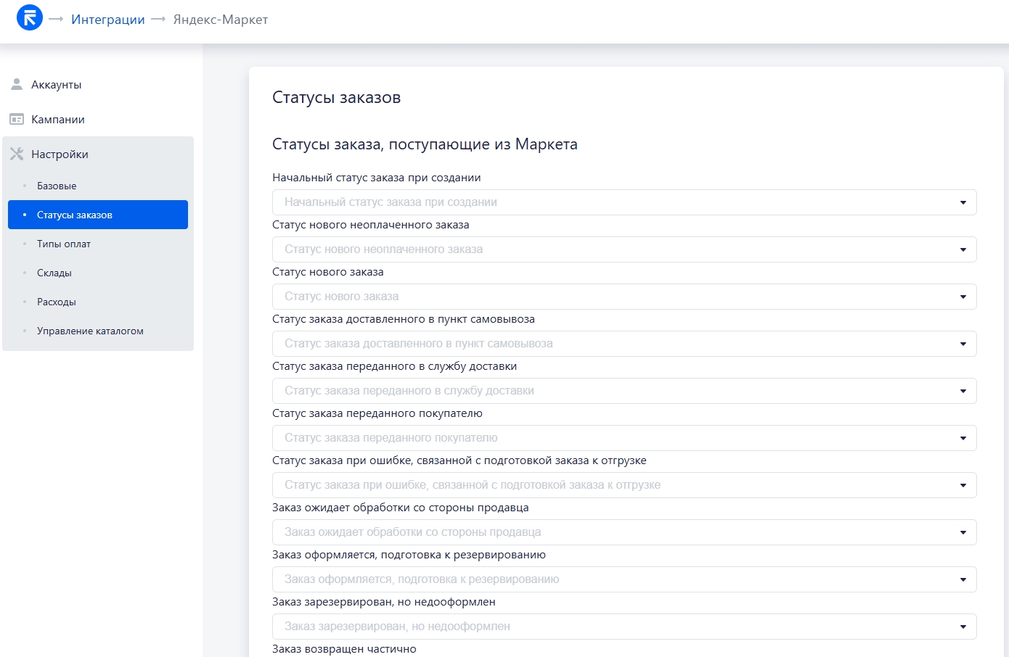The image size is (1009, 657).
Task: Select Статусы заказов menu item
Action: point(75,215)
